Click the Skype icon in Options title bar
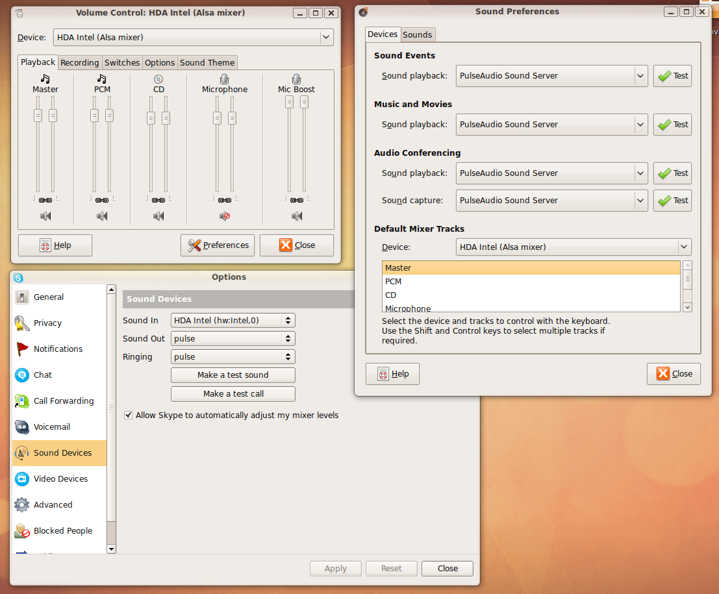The height and width of the screenshot is (594, 719). click(x=18, y=277)
